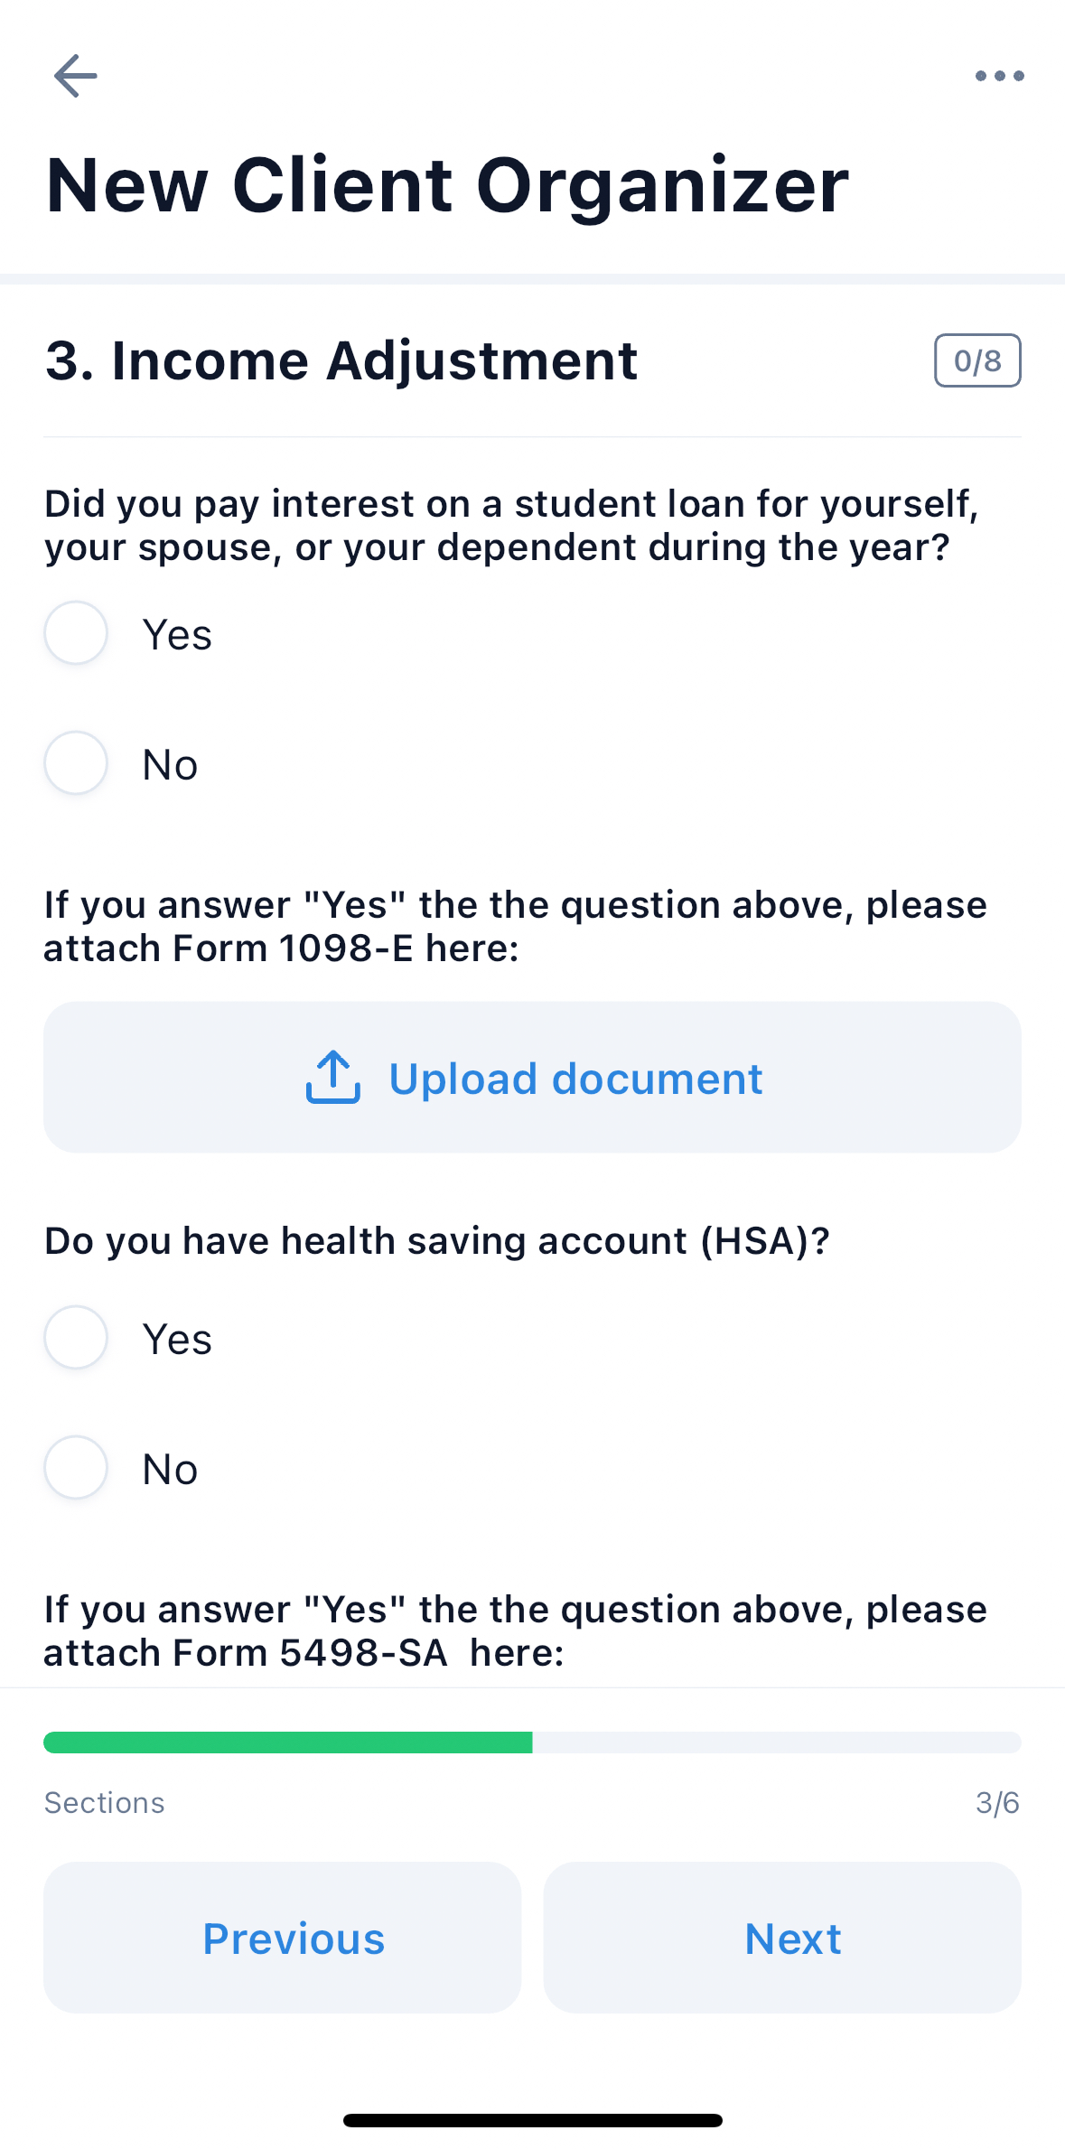Click the Sections label under progress bar
This screenshot has width=1065, height=2149.
[105, 1803]
